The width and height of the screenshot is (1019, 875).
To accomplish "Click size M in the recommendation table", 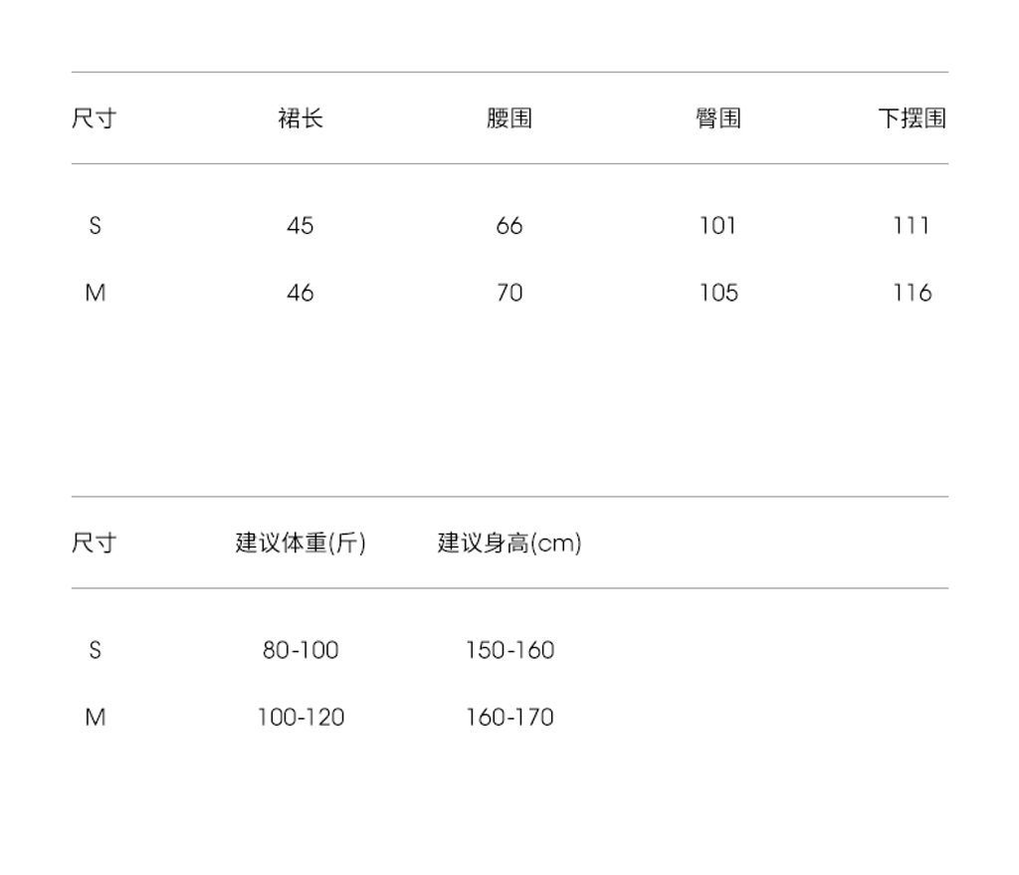I will [95, 717].
